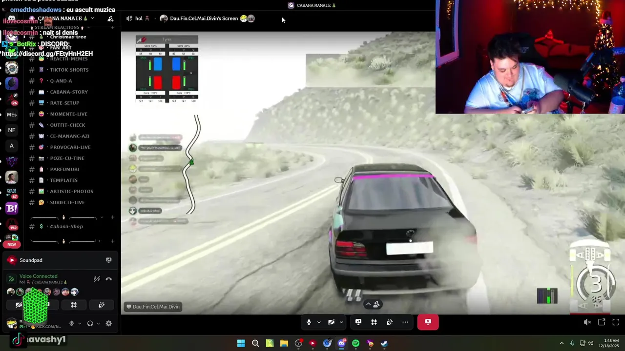
Task: Stop watching stream with the red button
Action: coord(428,322)
